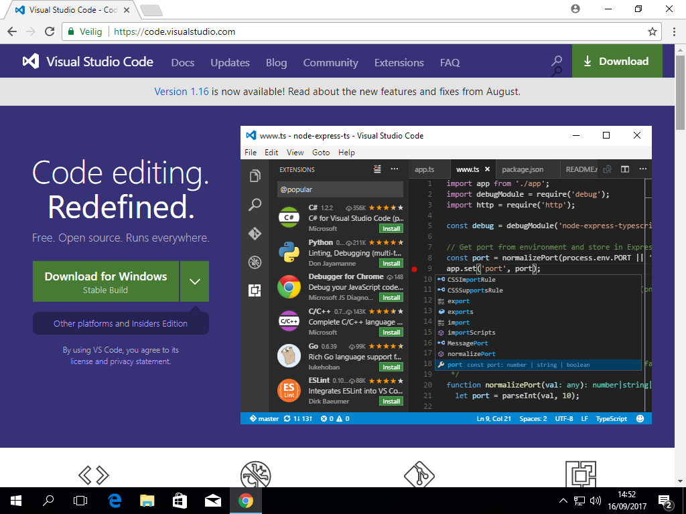686x514 pixels.
Task: Click the green Download button in header
Action: pos(617,61)
